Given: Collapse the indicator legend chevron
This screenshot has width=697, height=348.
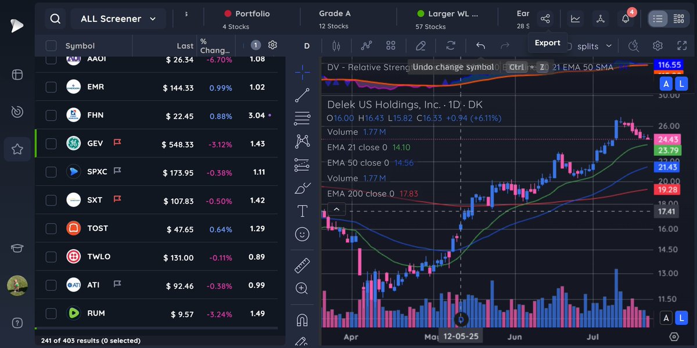Looking at the screenshot, I should click(336, 209).
